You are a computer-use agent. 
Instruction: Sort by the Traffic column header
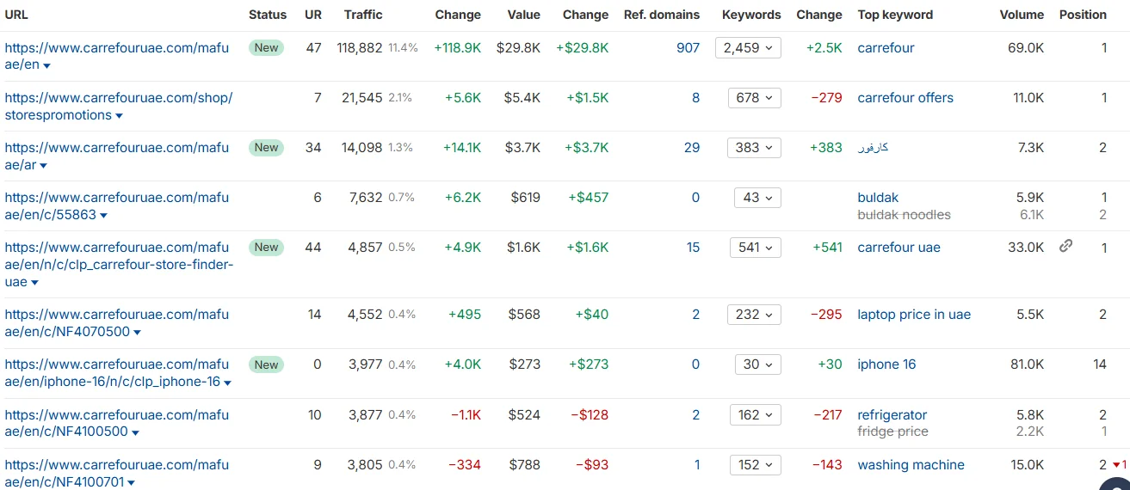363,15
